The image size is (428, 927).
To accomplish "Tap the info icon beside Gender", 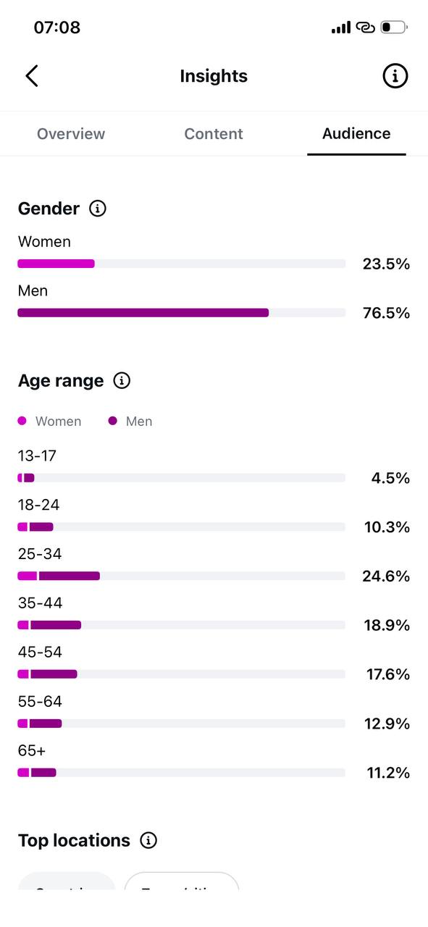I will pyautogui.click(x=98, y=209).
